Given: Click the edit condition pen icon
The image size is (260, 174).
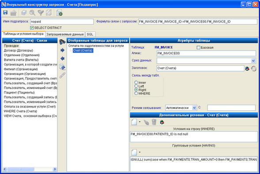Looking at the screenshot, I should point(146,122).
